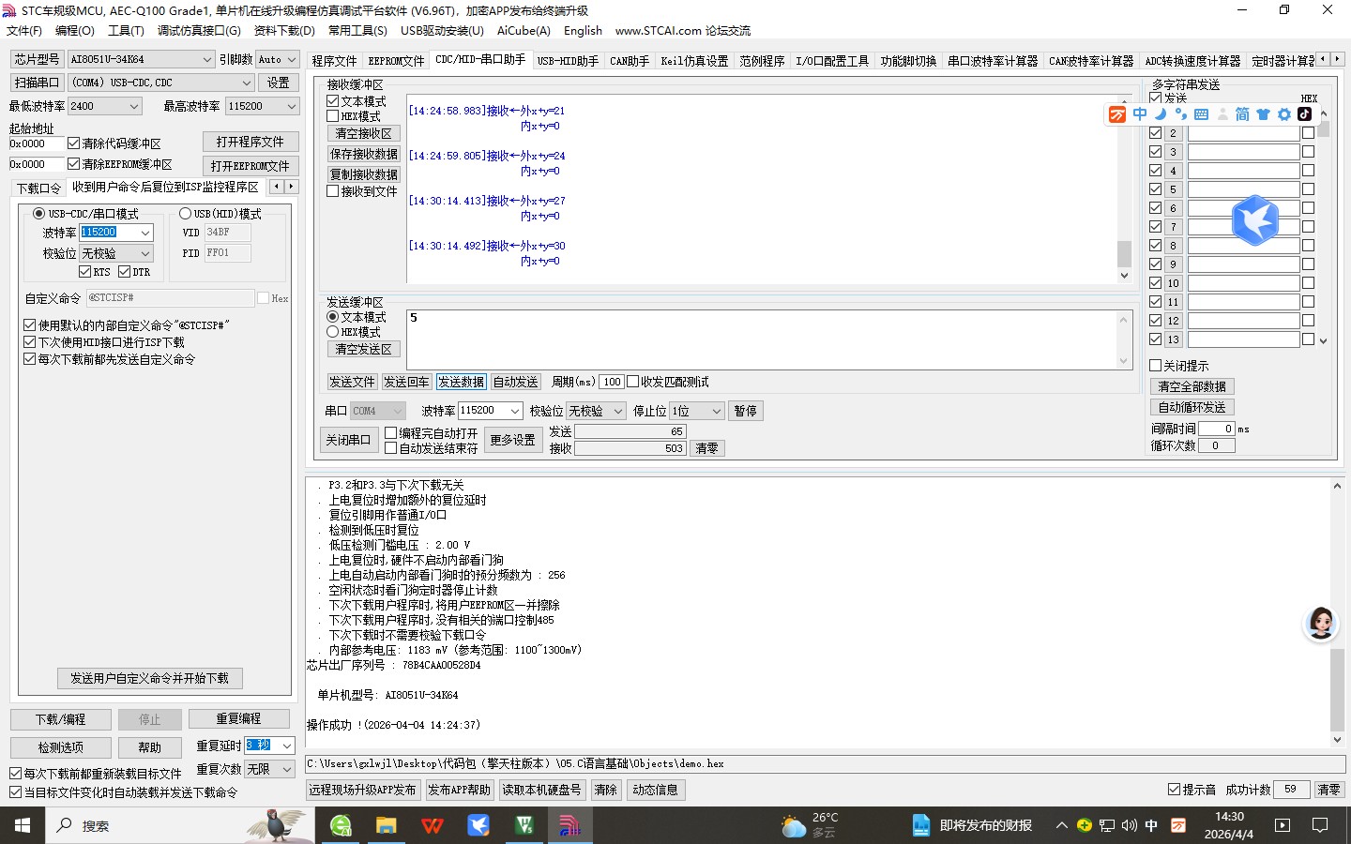
Task: Click the cartoon girl assistant avatar
Action: click(1321, 624)
